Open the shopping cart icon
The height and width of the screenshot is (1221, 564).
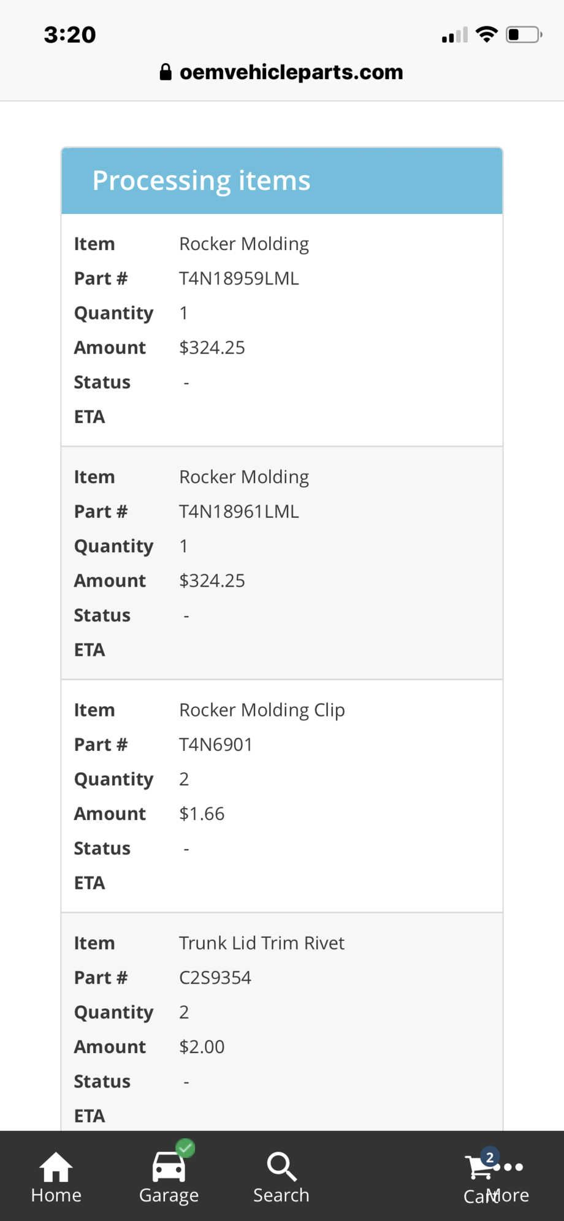478,1168
